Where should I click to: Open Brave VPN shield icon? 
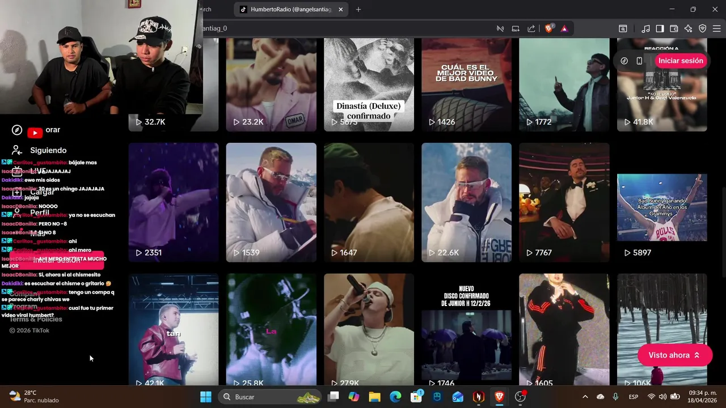click(x=702, y=28)
